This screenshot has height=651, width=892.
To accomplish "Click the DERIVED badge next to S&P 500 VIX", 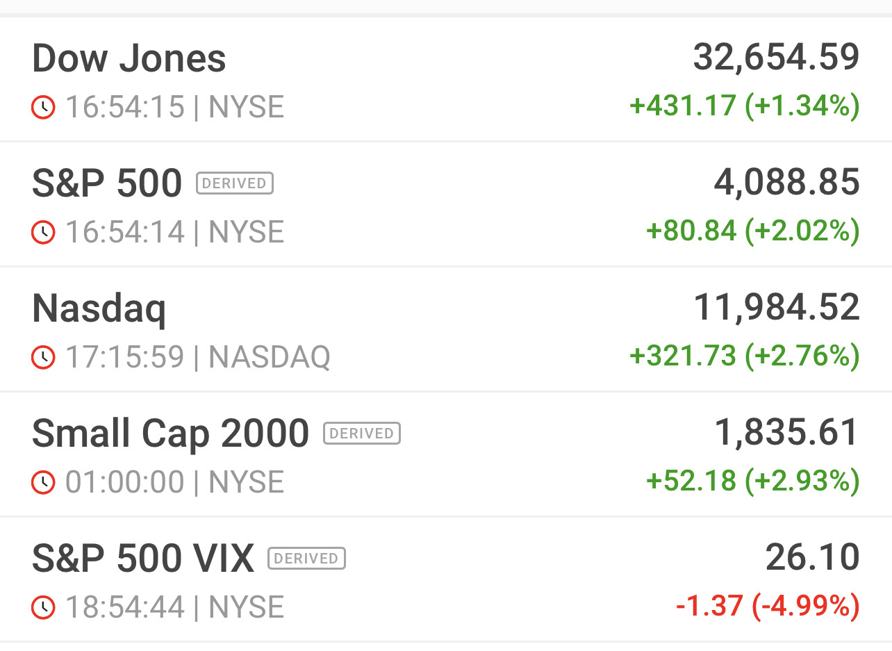I will point(306,559).
